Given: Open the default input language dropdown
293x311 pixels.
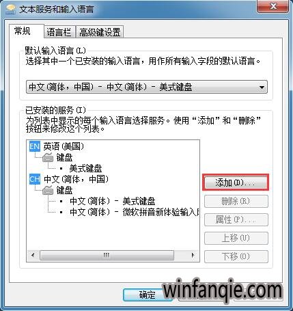Looking at the screenshot, I should tap(147, 87).
